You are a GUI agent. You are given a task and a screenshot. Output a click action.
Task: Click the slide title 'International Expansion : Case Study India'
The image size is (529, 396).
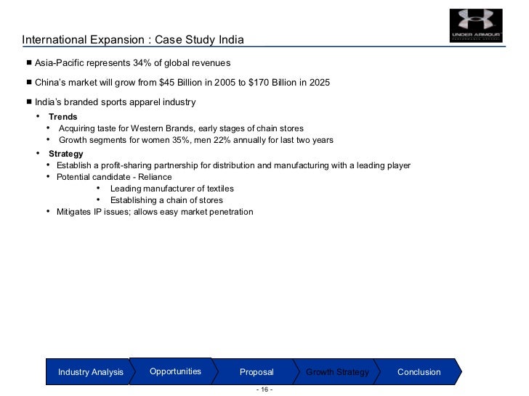(133, 39)
